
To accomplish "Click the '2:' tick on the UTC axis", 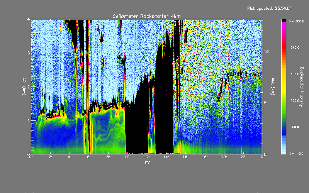I will click(51, 157).
